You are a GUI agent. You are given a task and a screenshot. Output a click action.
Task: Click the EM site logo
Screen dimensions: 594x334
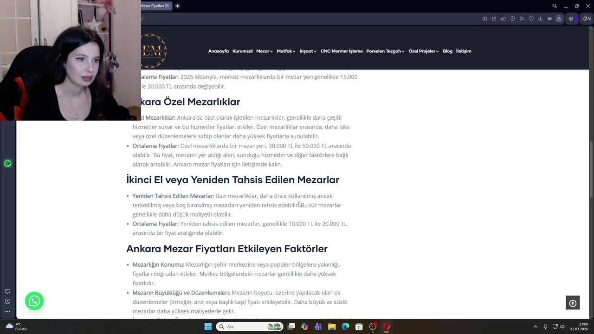tap(154, 51)
